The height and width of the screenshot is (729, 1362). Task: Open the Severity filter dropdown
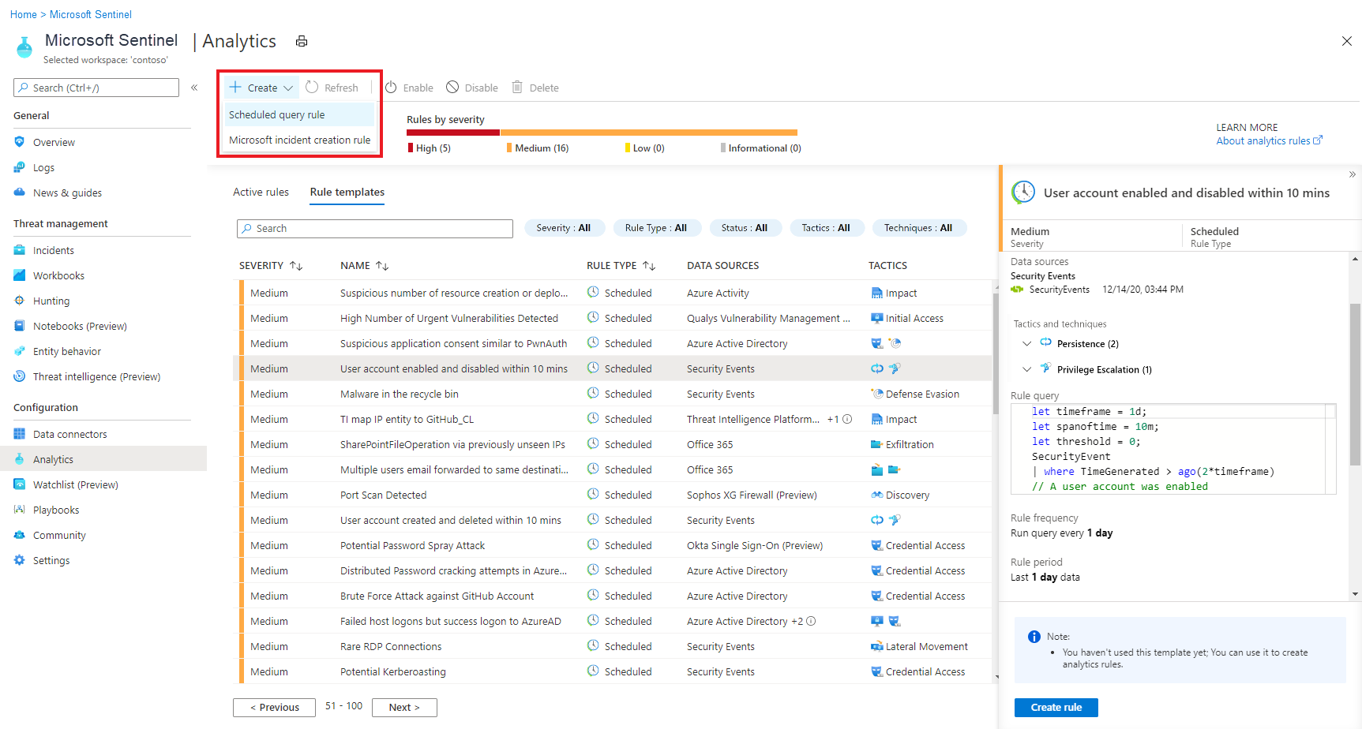point(564,228)
